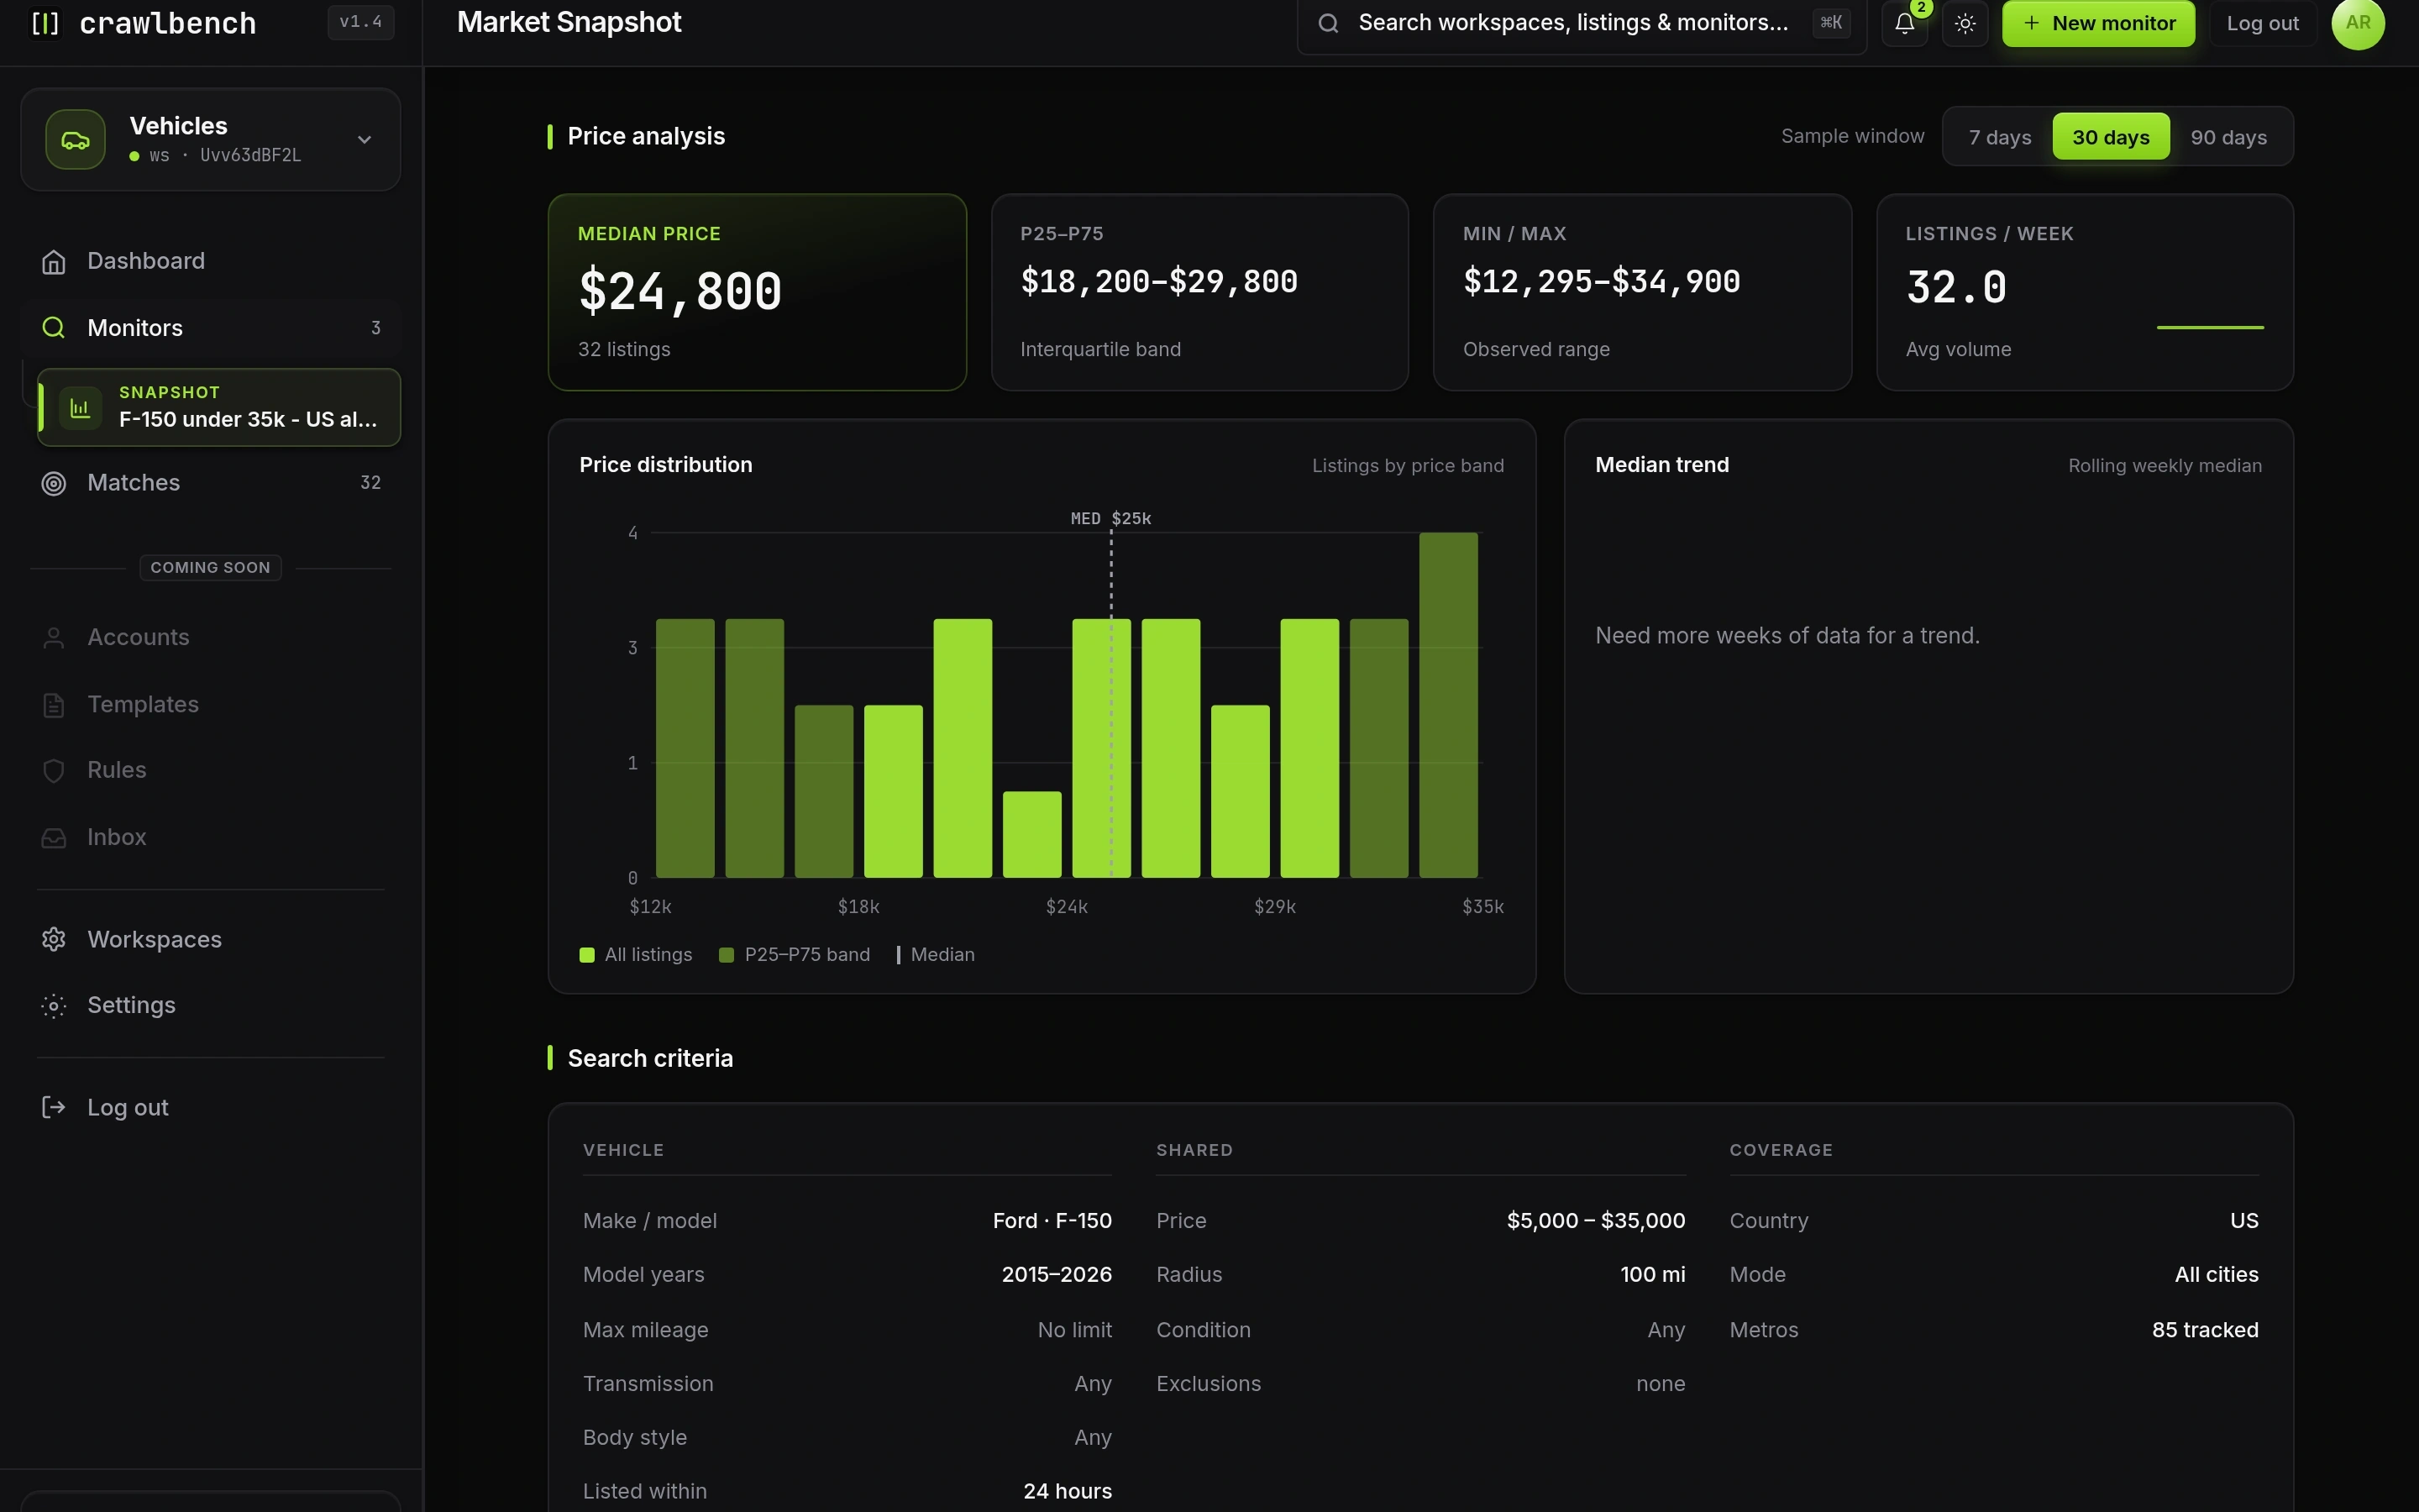Toggle light/dark theme sun icon
Screen dimensions: 2419x1512
[1965, 23]
